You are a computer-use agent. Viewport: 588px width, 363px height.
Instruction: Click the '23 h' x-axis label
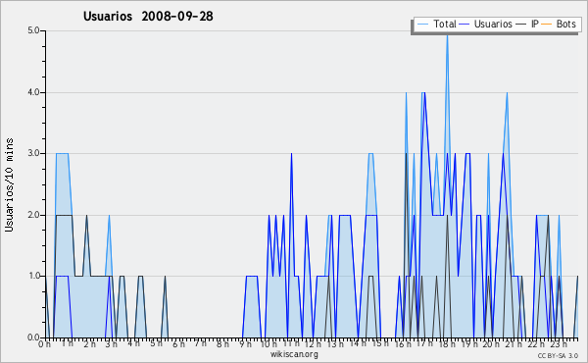[558, 344]
